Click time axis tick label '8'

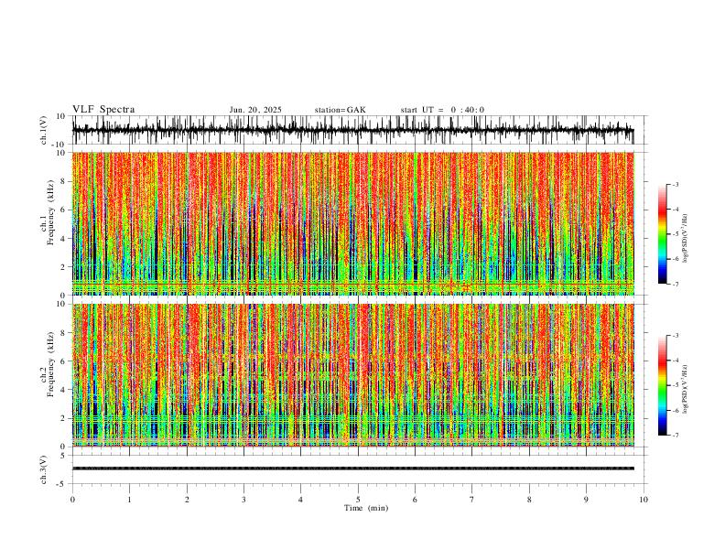(x=529, y=500)
